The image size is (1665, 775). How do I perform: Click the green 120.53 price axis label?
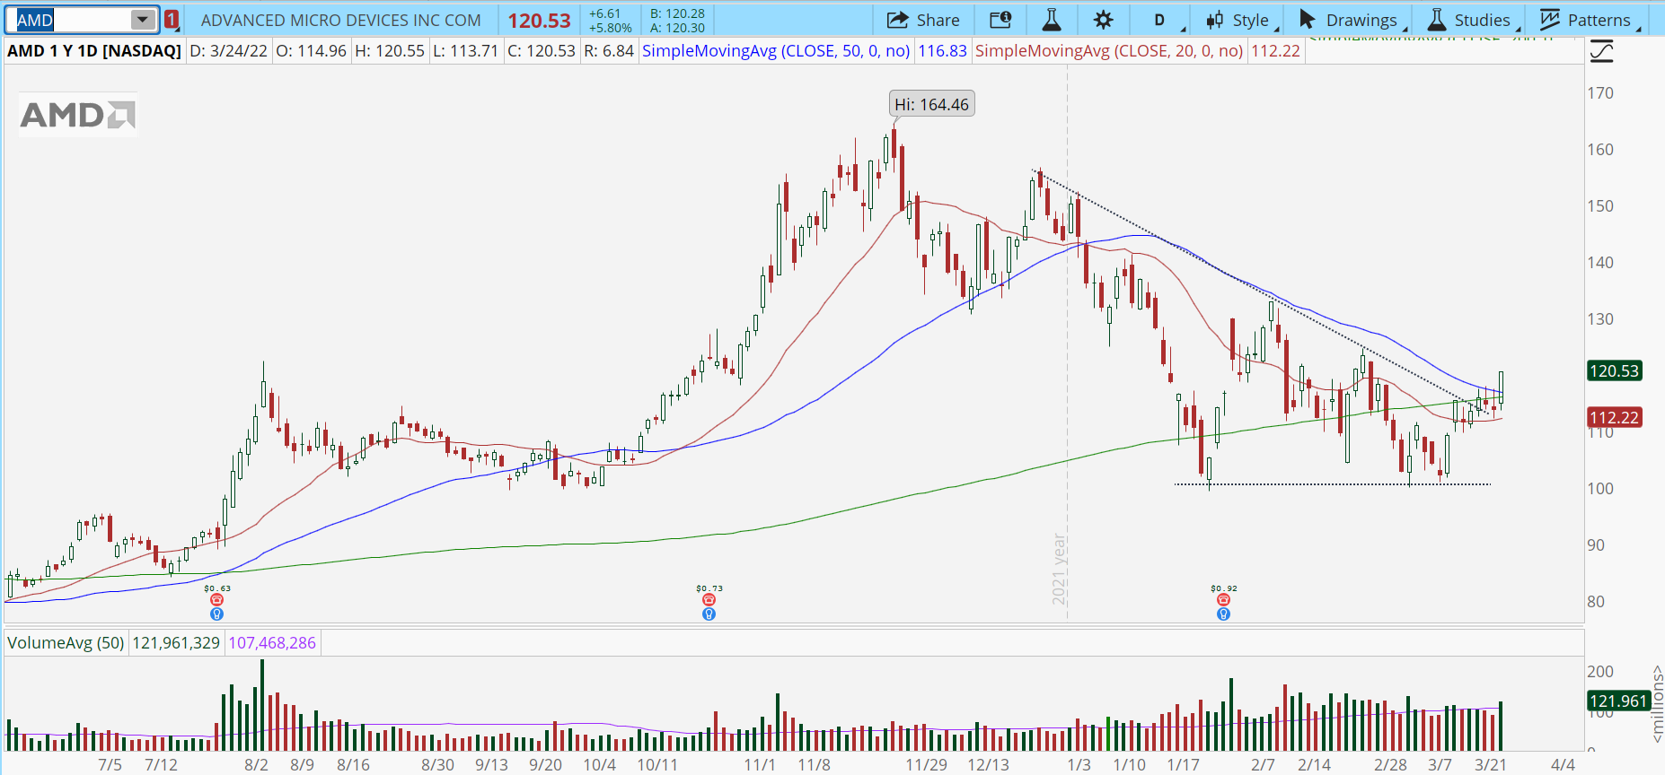1615,371
